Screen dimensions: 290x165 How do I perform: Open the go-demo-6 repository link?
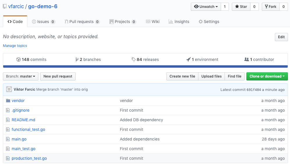click(x=43, y=6)
